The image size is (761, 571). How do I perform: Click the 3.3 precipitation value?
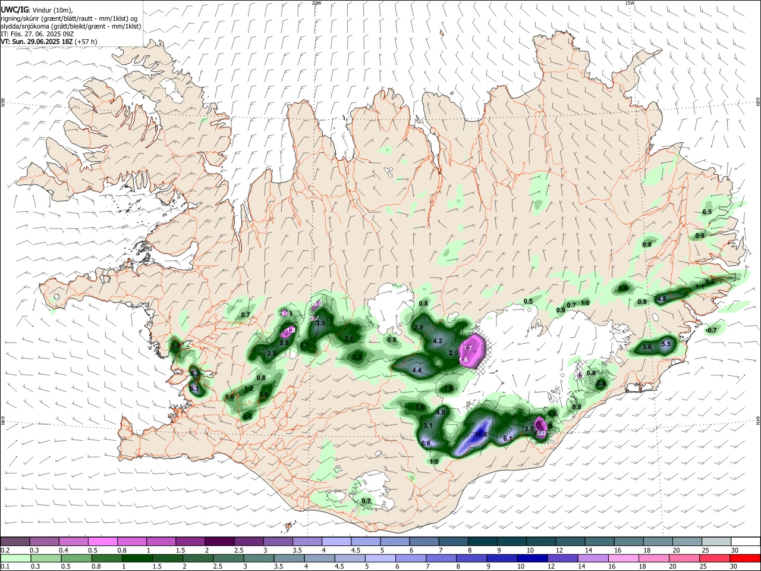[x=320, y=323]
